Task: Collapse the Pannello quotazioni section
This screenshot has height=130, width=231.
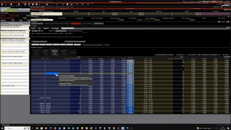Action: point(31,10)
